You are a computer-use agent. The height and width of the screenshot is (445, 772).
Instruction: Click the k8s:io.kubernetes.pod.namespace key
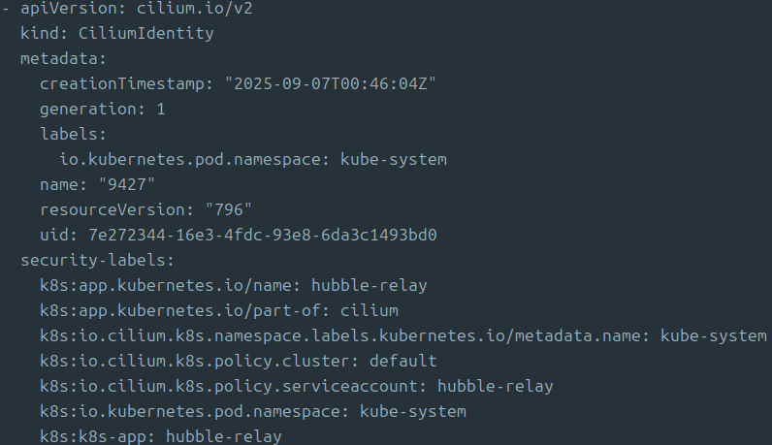(x=194, y=412)
